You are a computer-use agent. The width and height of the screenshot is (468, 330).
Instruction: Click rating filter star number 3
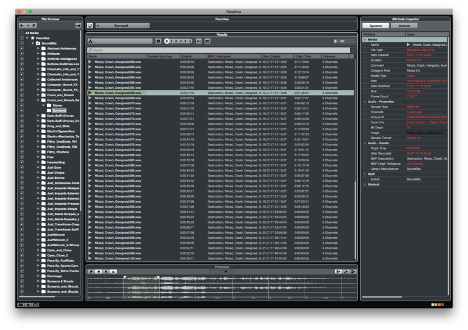point(180,40)
